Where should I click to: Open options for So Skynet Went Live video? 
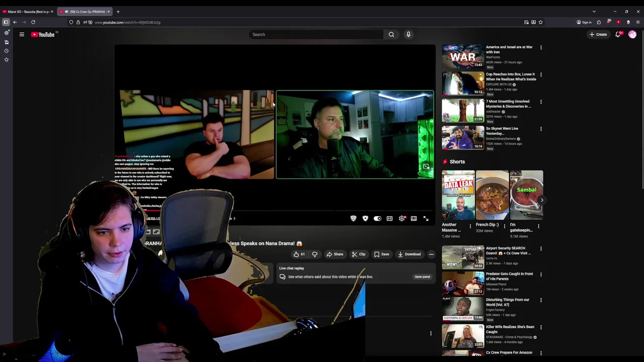click(x=541, y=129)
